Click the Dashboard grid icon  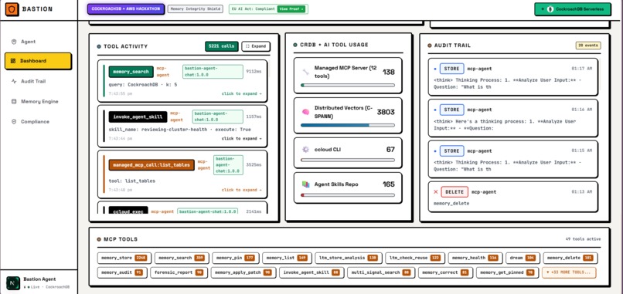(x=13, y=61)
